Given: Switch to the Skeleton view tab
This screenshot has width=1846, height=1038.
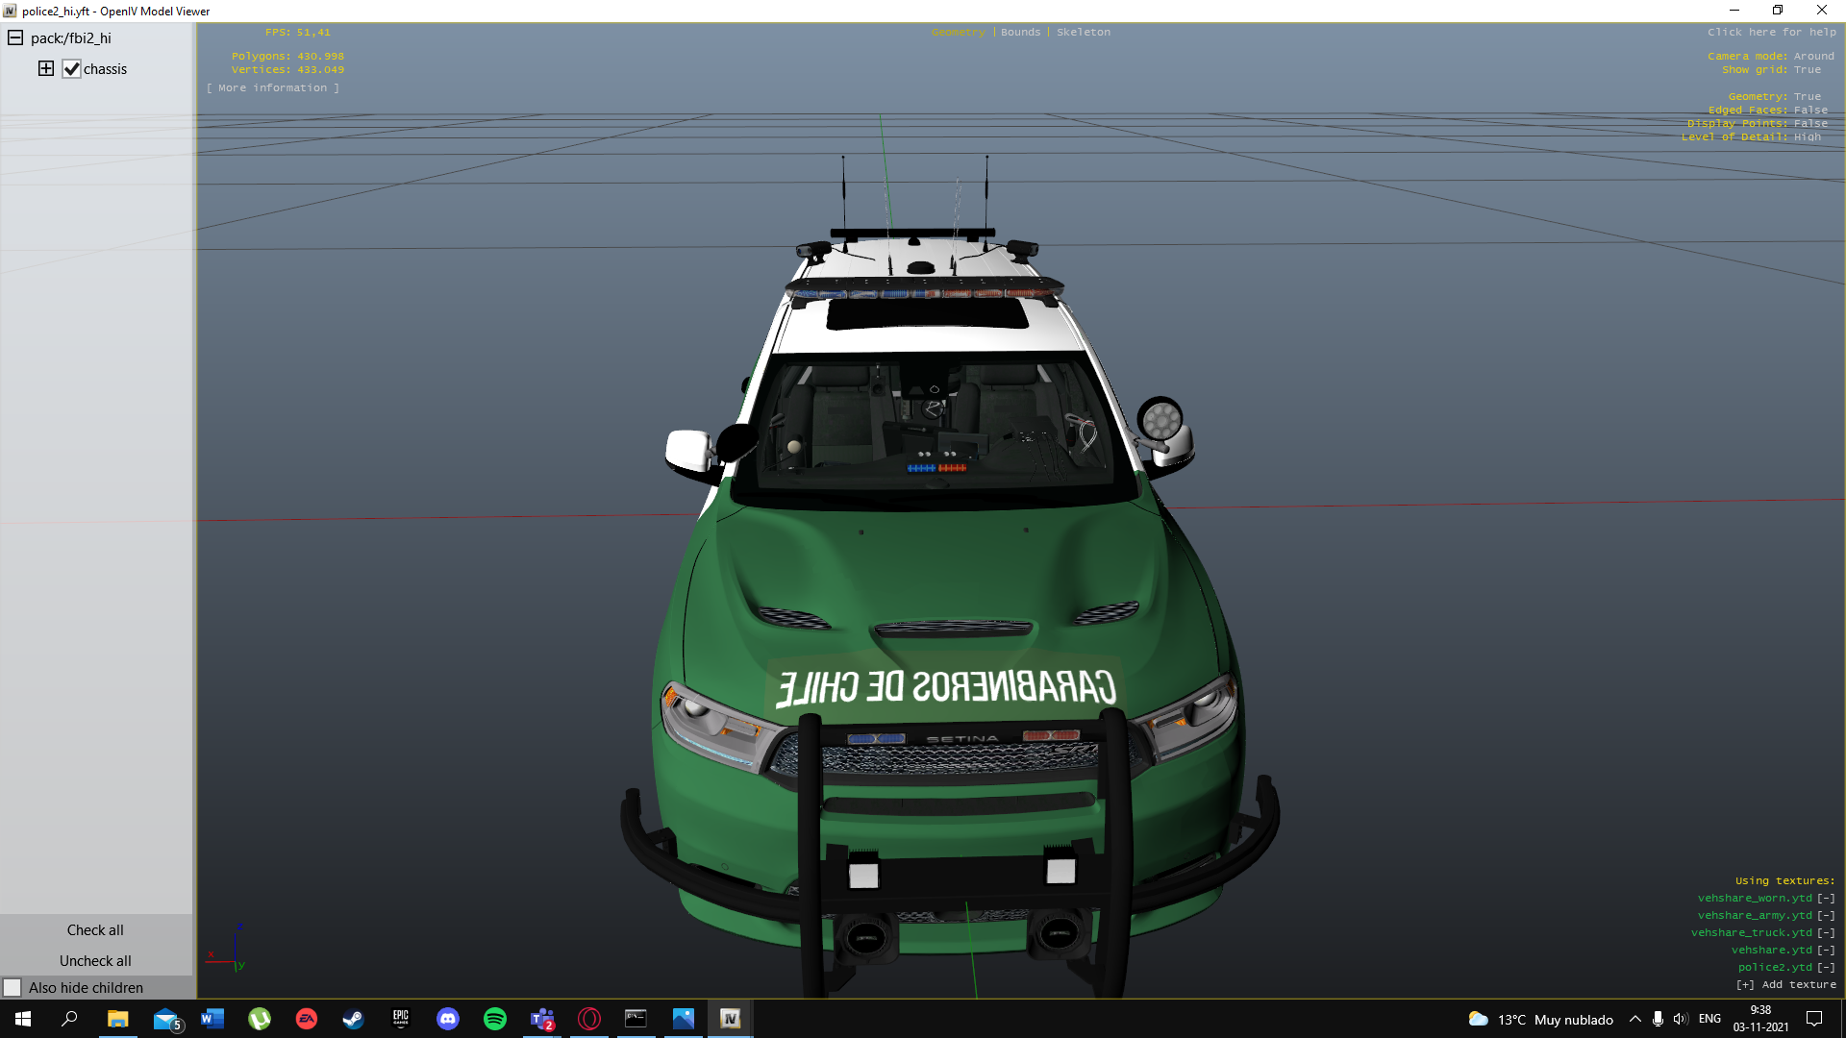Looking at the screenshot, I should click(1083, 33).
